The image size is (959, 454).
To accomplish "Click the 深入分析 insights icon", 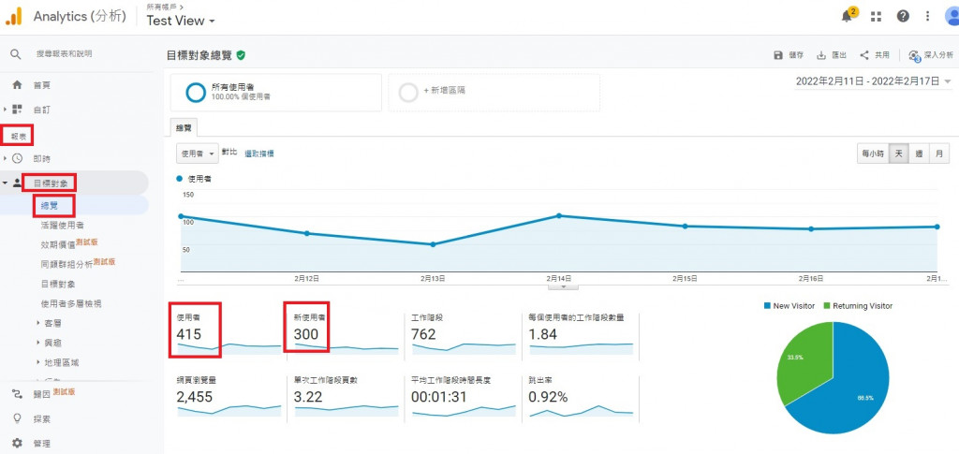I will click(914, 55).
